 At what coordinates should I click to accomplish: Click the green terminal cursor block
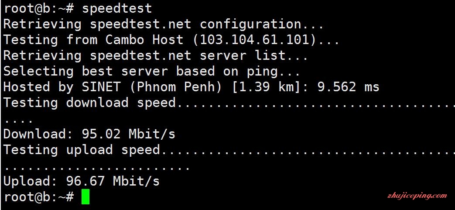(x=86, y=196)
